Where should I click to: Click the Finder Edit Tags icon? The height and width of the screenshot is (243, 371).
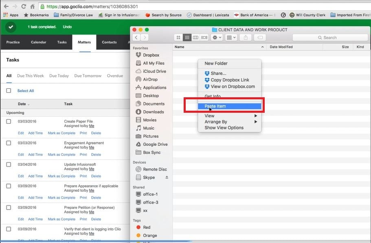coord(260,37)
